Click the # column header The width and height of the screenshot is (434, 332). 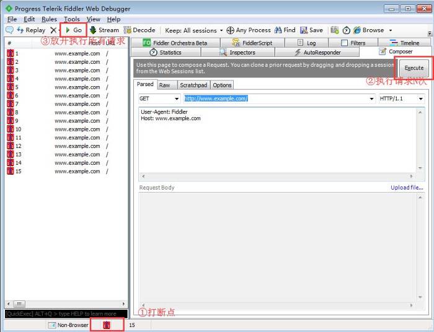click(x=18, y=43)
